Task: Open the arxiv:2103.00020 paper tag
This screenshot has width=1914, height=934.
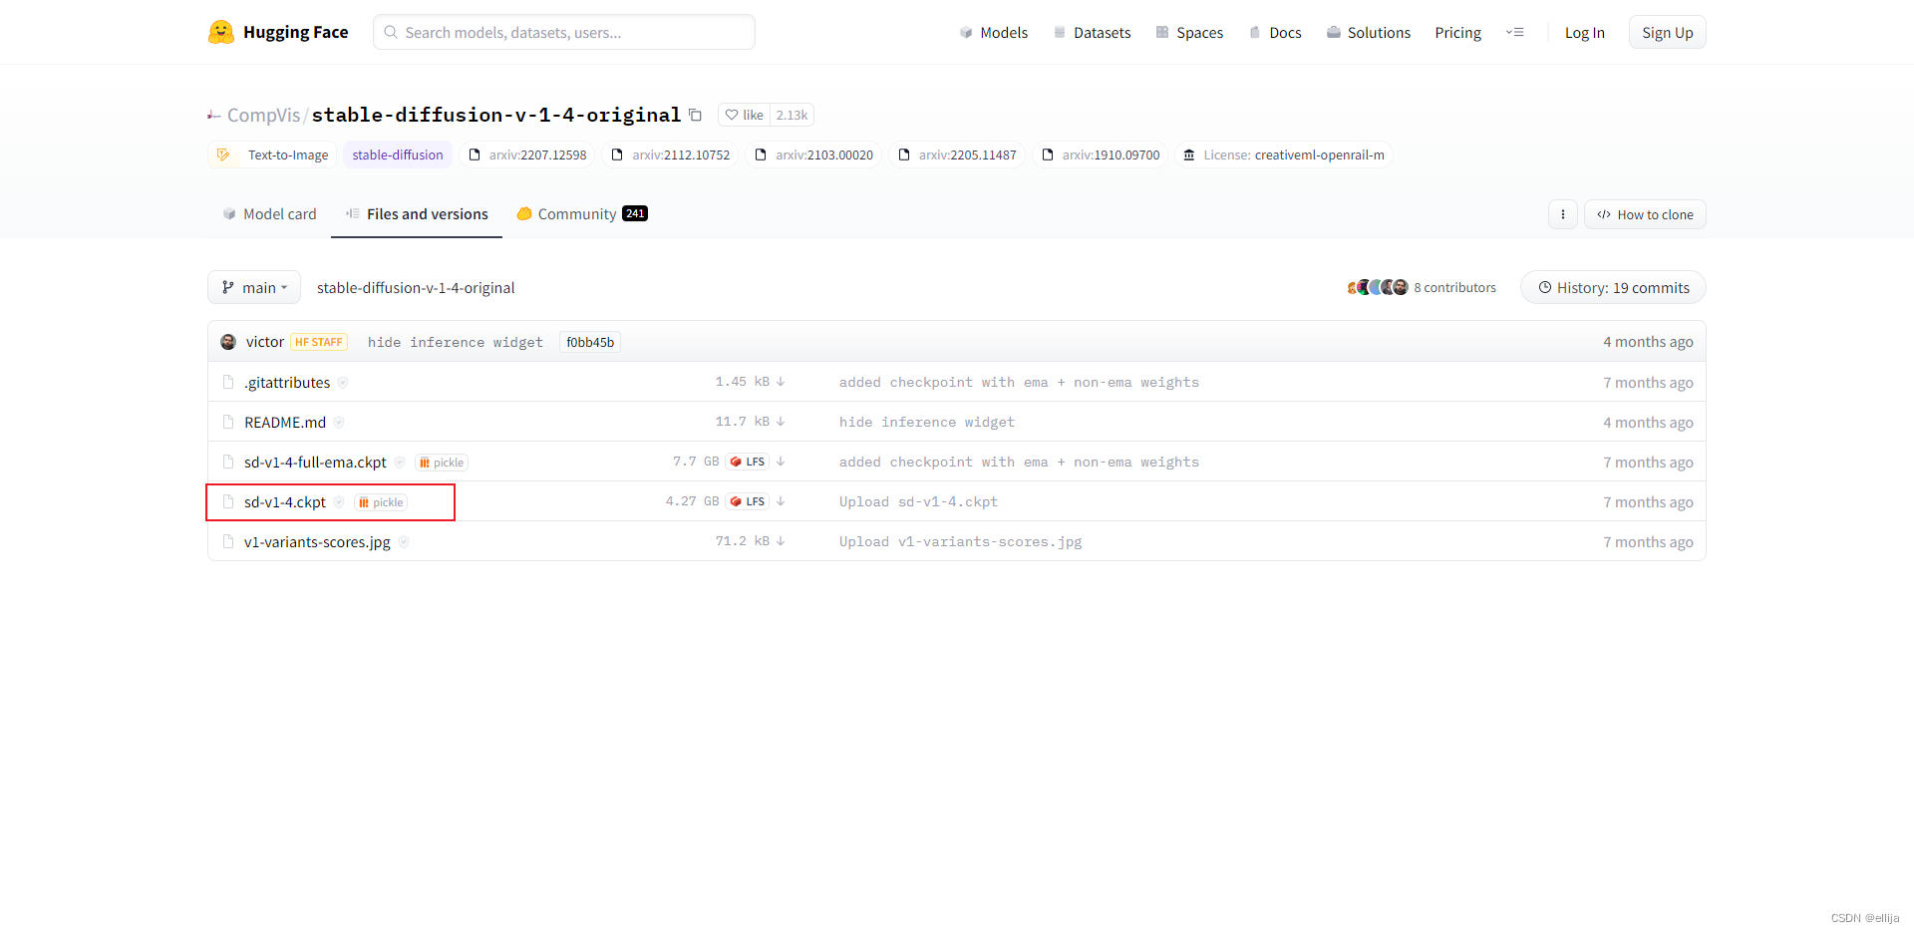Action: (x=814, y=155)
